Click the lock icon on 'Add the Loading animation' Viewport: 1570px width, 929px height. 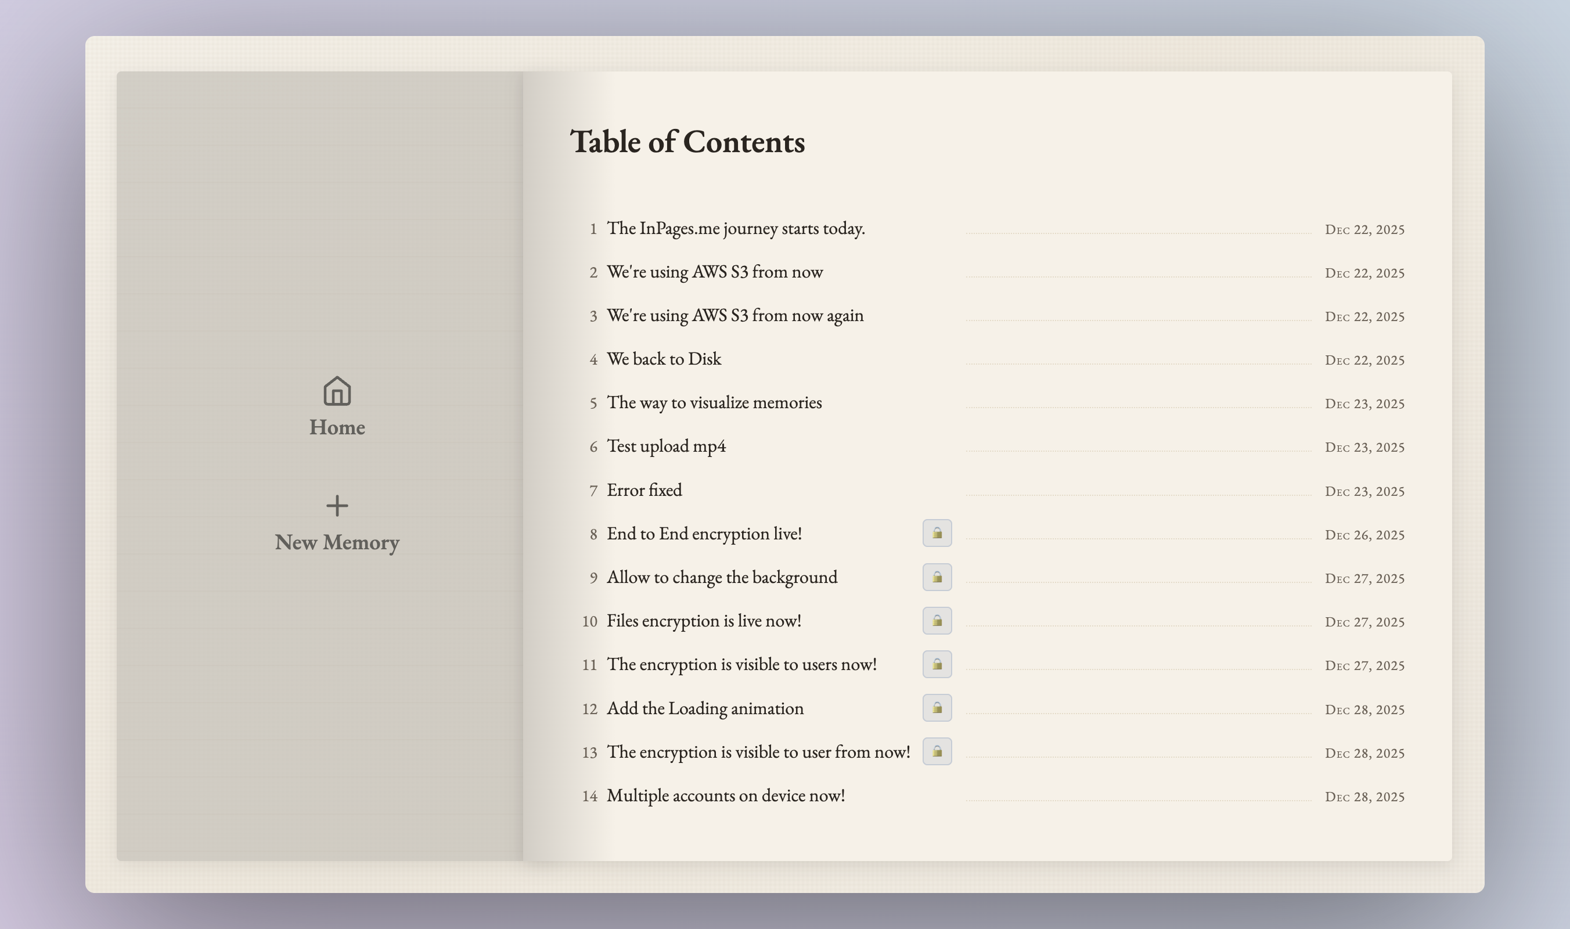937,708
